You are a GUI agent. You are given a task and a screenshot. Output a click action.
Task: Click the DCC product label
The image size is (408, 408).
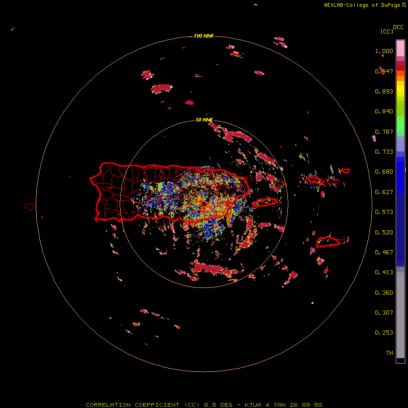tap(398, 27)
